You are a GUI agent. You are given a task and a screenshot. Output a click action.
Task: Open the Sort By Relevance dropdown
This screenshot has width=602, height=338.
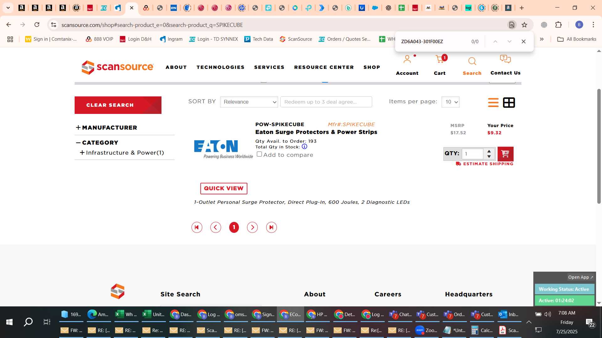pos(249,102)
